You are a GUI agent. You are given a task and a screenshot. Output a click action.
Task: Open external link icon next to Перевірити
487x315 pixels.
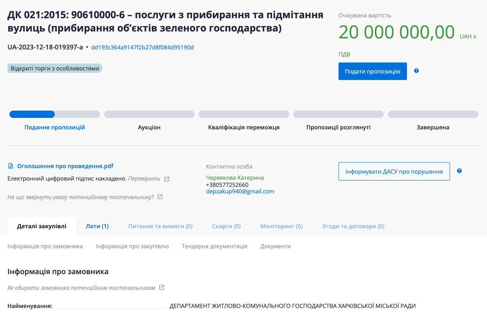pos(167,179)
